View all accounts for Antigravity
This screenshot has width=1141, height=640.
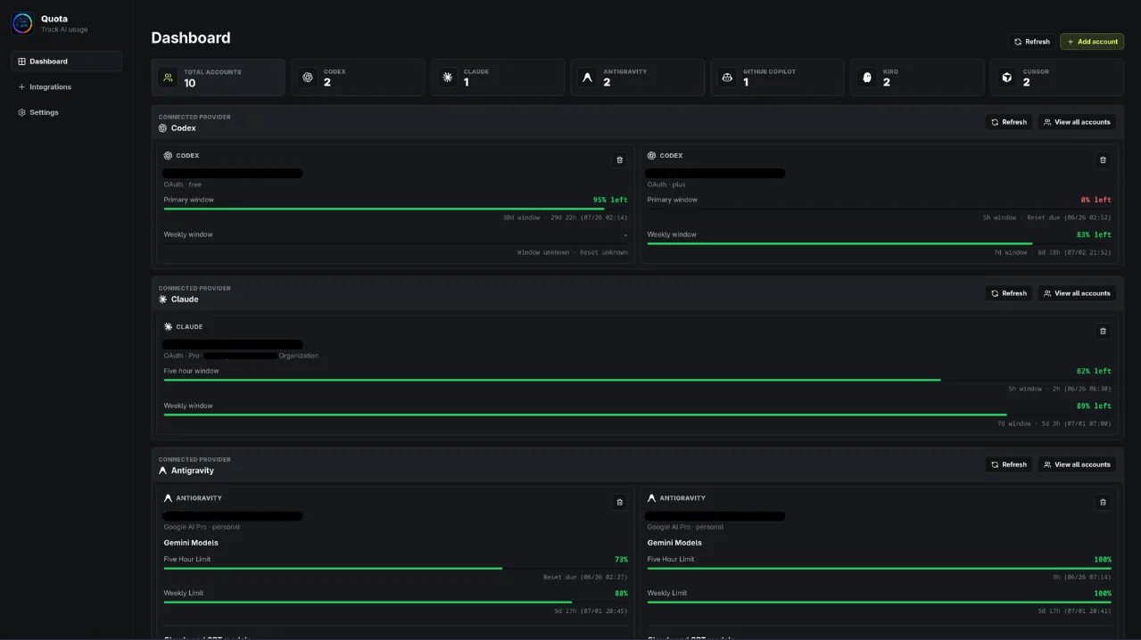click(x=1077, y=464)
